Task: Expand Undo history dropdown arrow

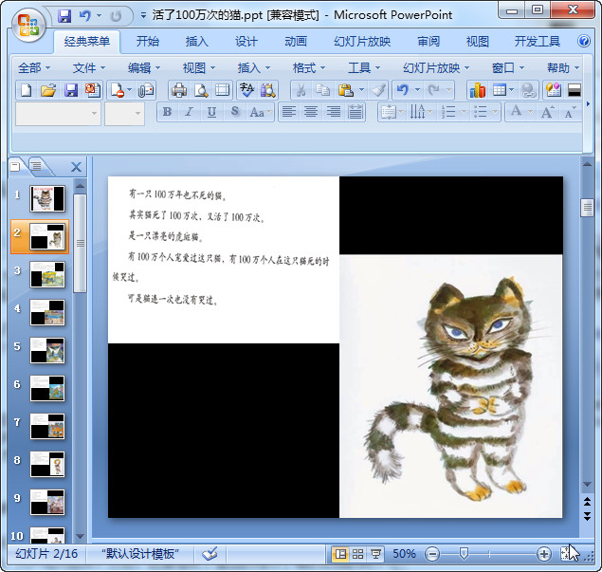Action: [x=417, y=90]
